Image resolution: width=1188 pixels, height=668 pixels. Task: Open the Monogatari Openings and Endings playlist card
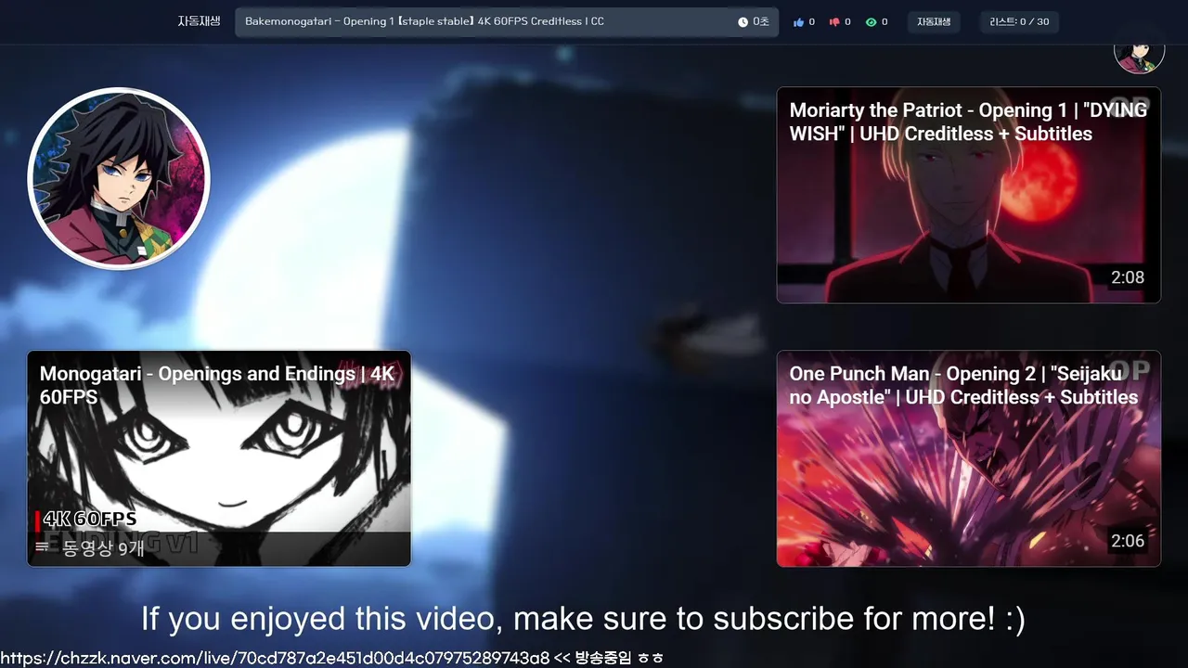coord(219,458)
